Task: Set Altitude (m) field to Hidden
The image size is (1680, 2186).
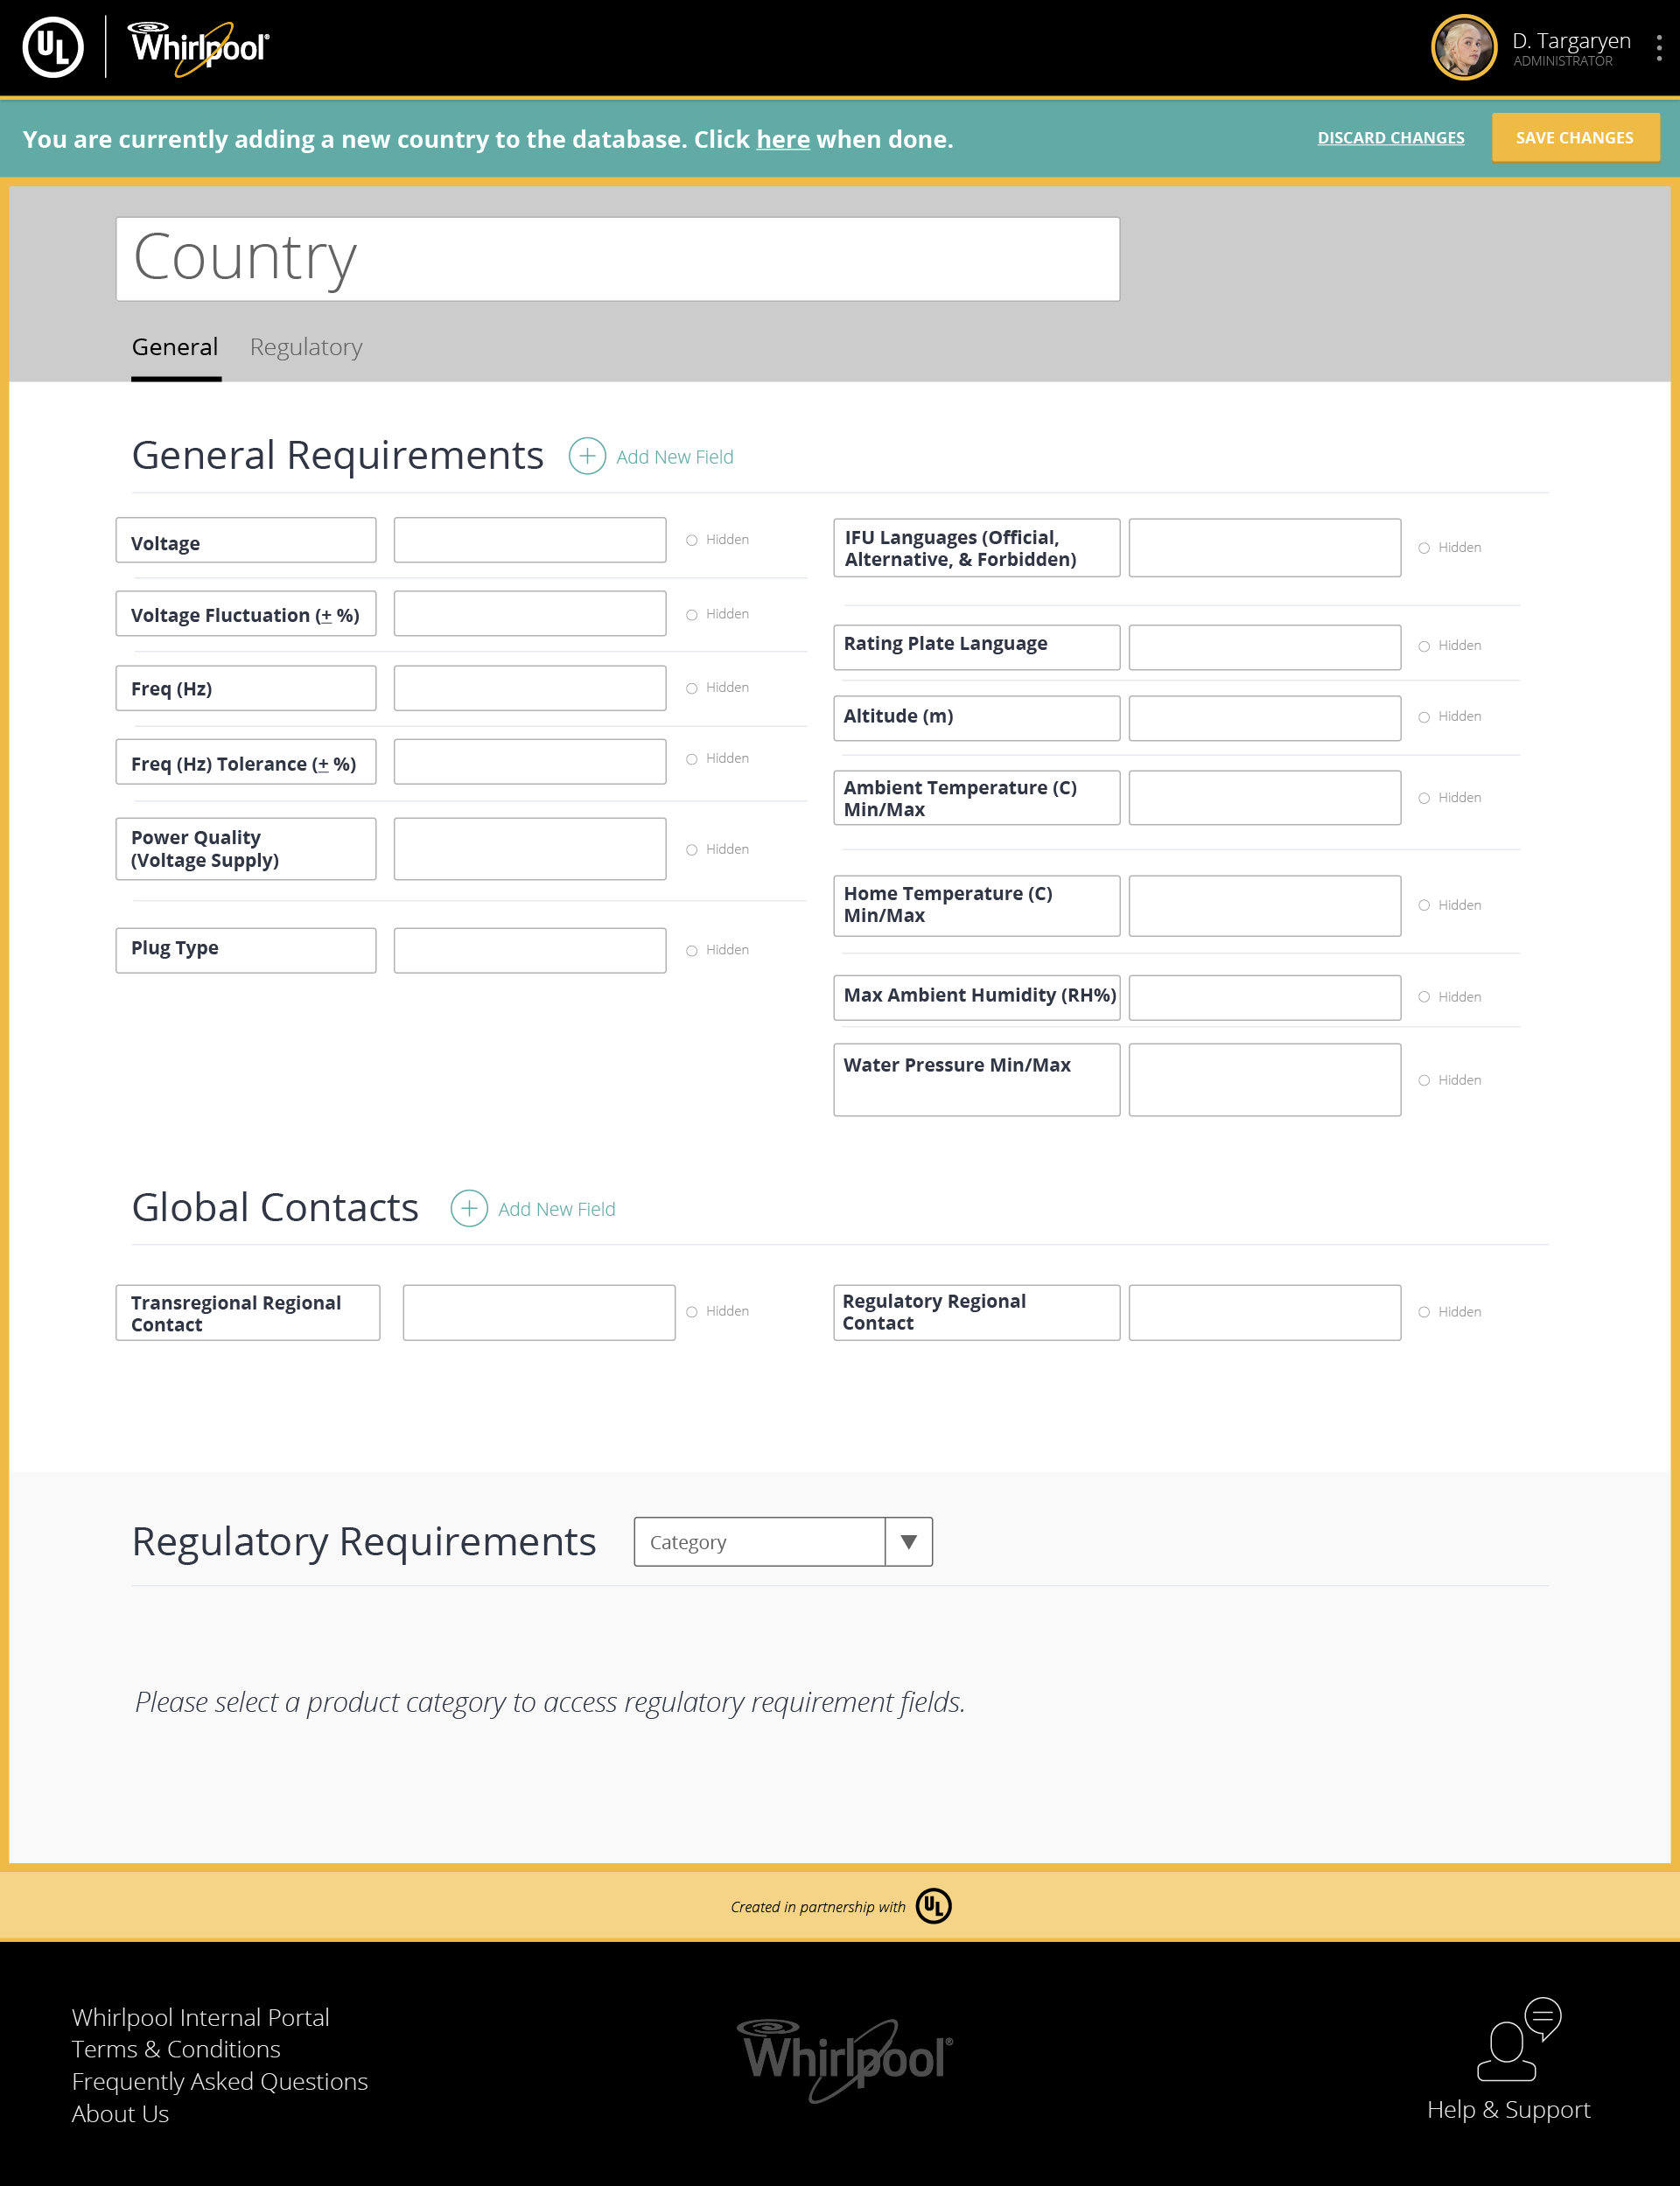Action: coord(1423,716)
